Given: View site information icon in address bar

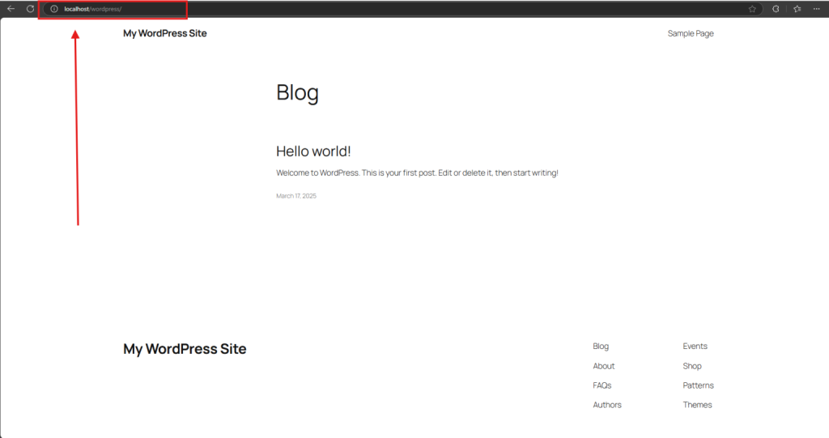Looking at the screenshot, I should [x=53, y=9].
